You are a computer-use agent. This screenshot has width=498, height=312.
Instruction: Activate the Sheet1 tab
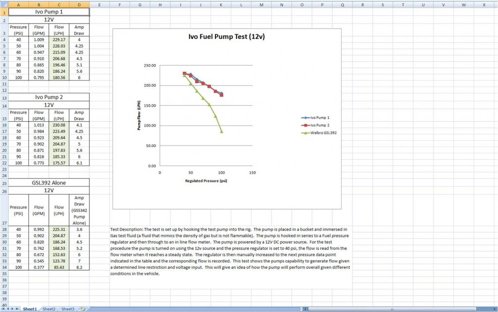pyautogui.click(x=30, y=309)
